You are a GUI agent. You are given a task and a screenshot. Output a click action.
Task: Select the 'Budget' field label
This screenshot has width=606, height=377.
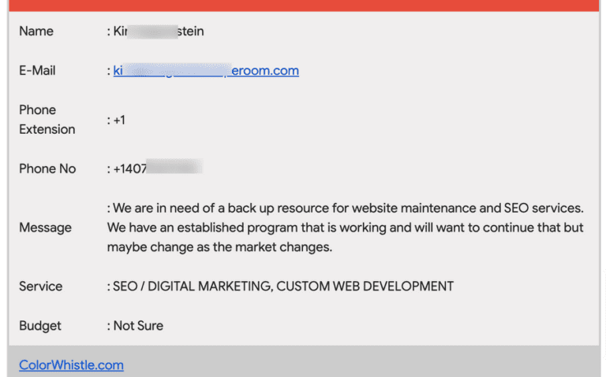(40, 326)
